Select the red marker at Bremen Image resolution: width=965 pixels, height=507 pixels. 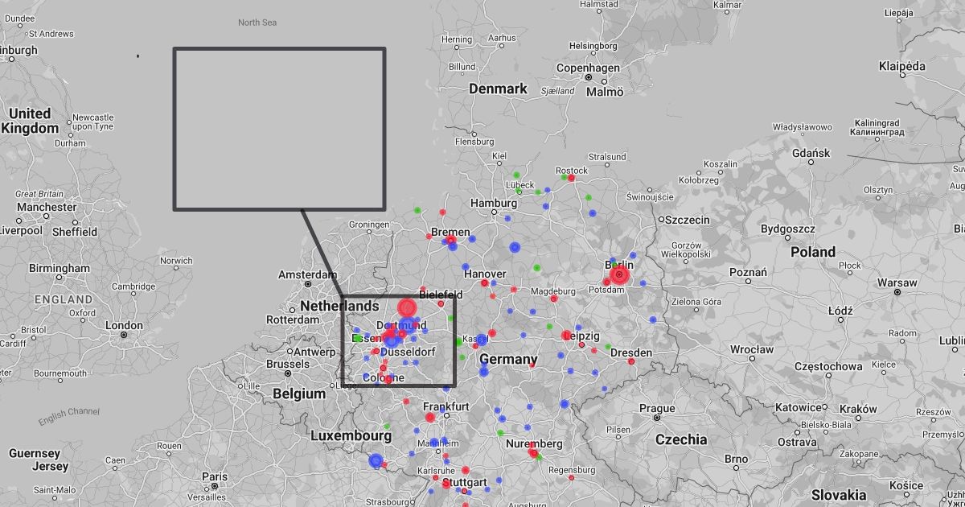[x=451, y=240]
